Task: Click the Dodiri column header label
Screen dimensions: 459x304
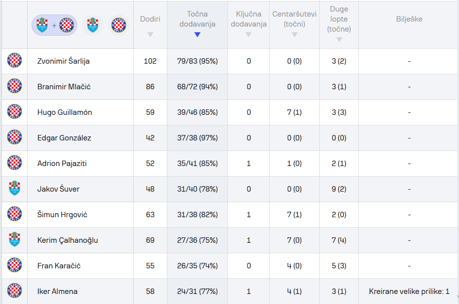Action: [x=150, y=19]
